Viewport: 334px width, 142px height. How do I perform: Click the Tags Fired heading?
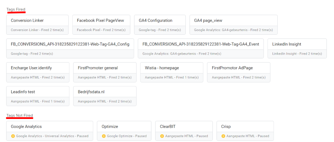[x=16, y=9]
